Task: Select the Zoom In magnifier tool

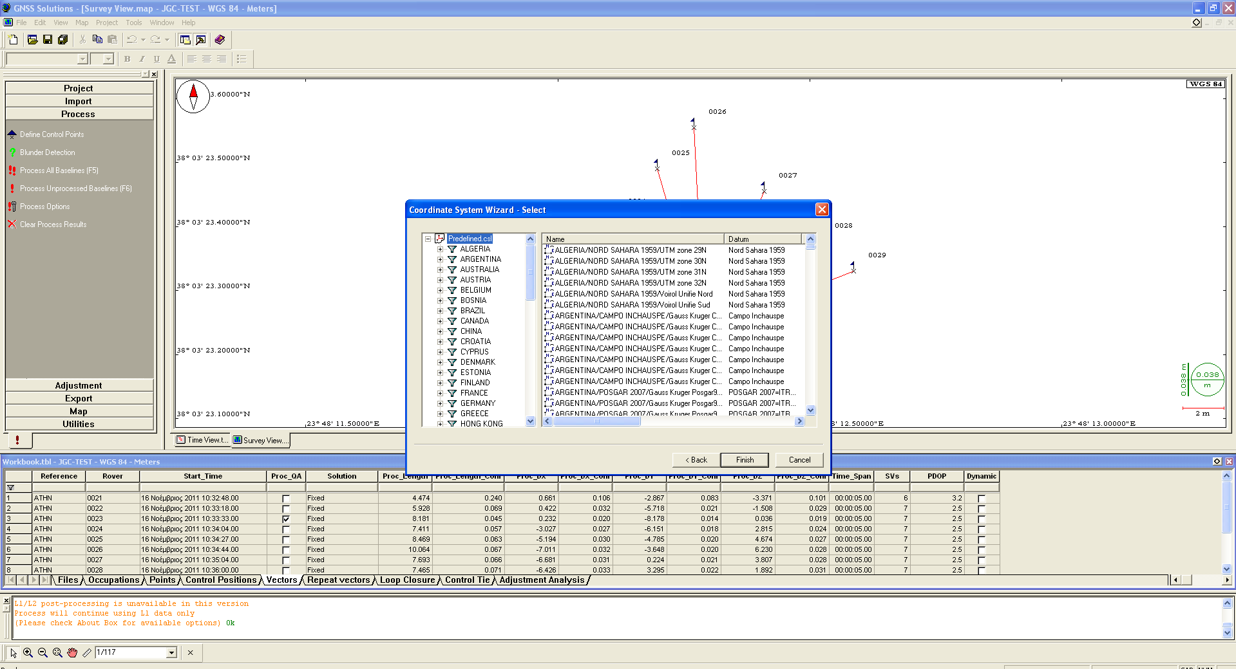Action: [28, 652]
